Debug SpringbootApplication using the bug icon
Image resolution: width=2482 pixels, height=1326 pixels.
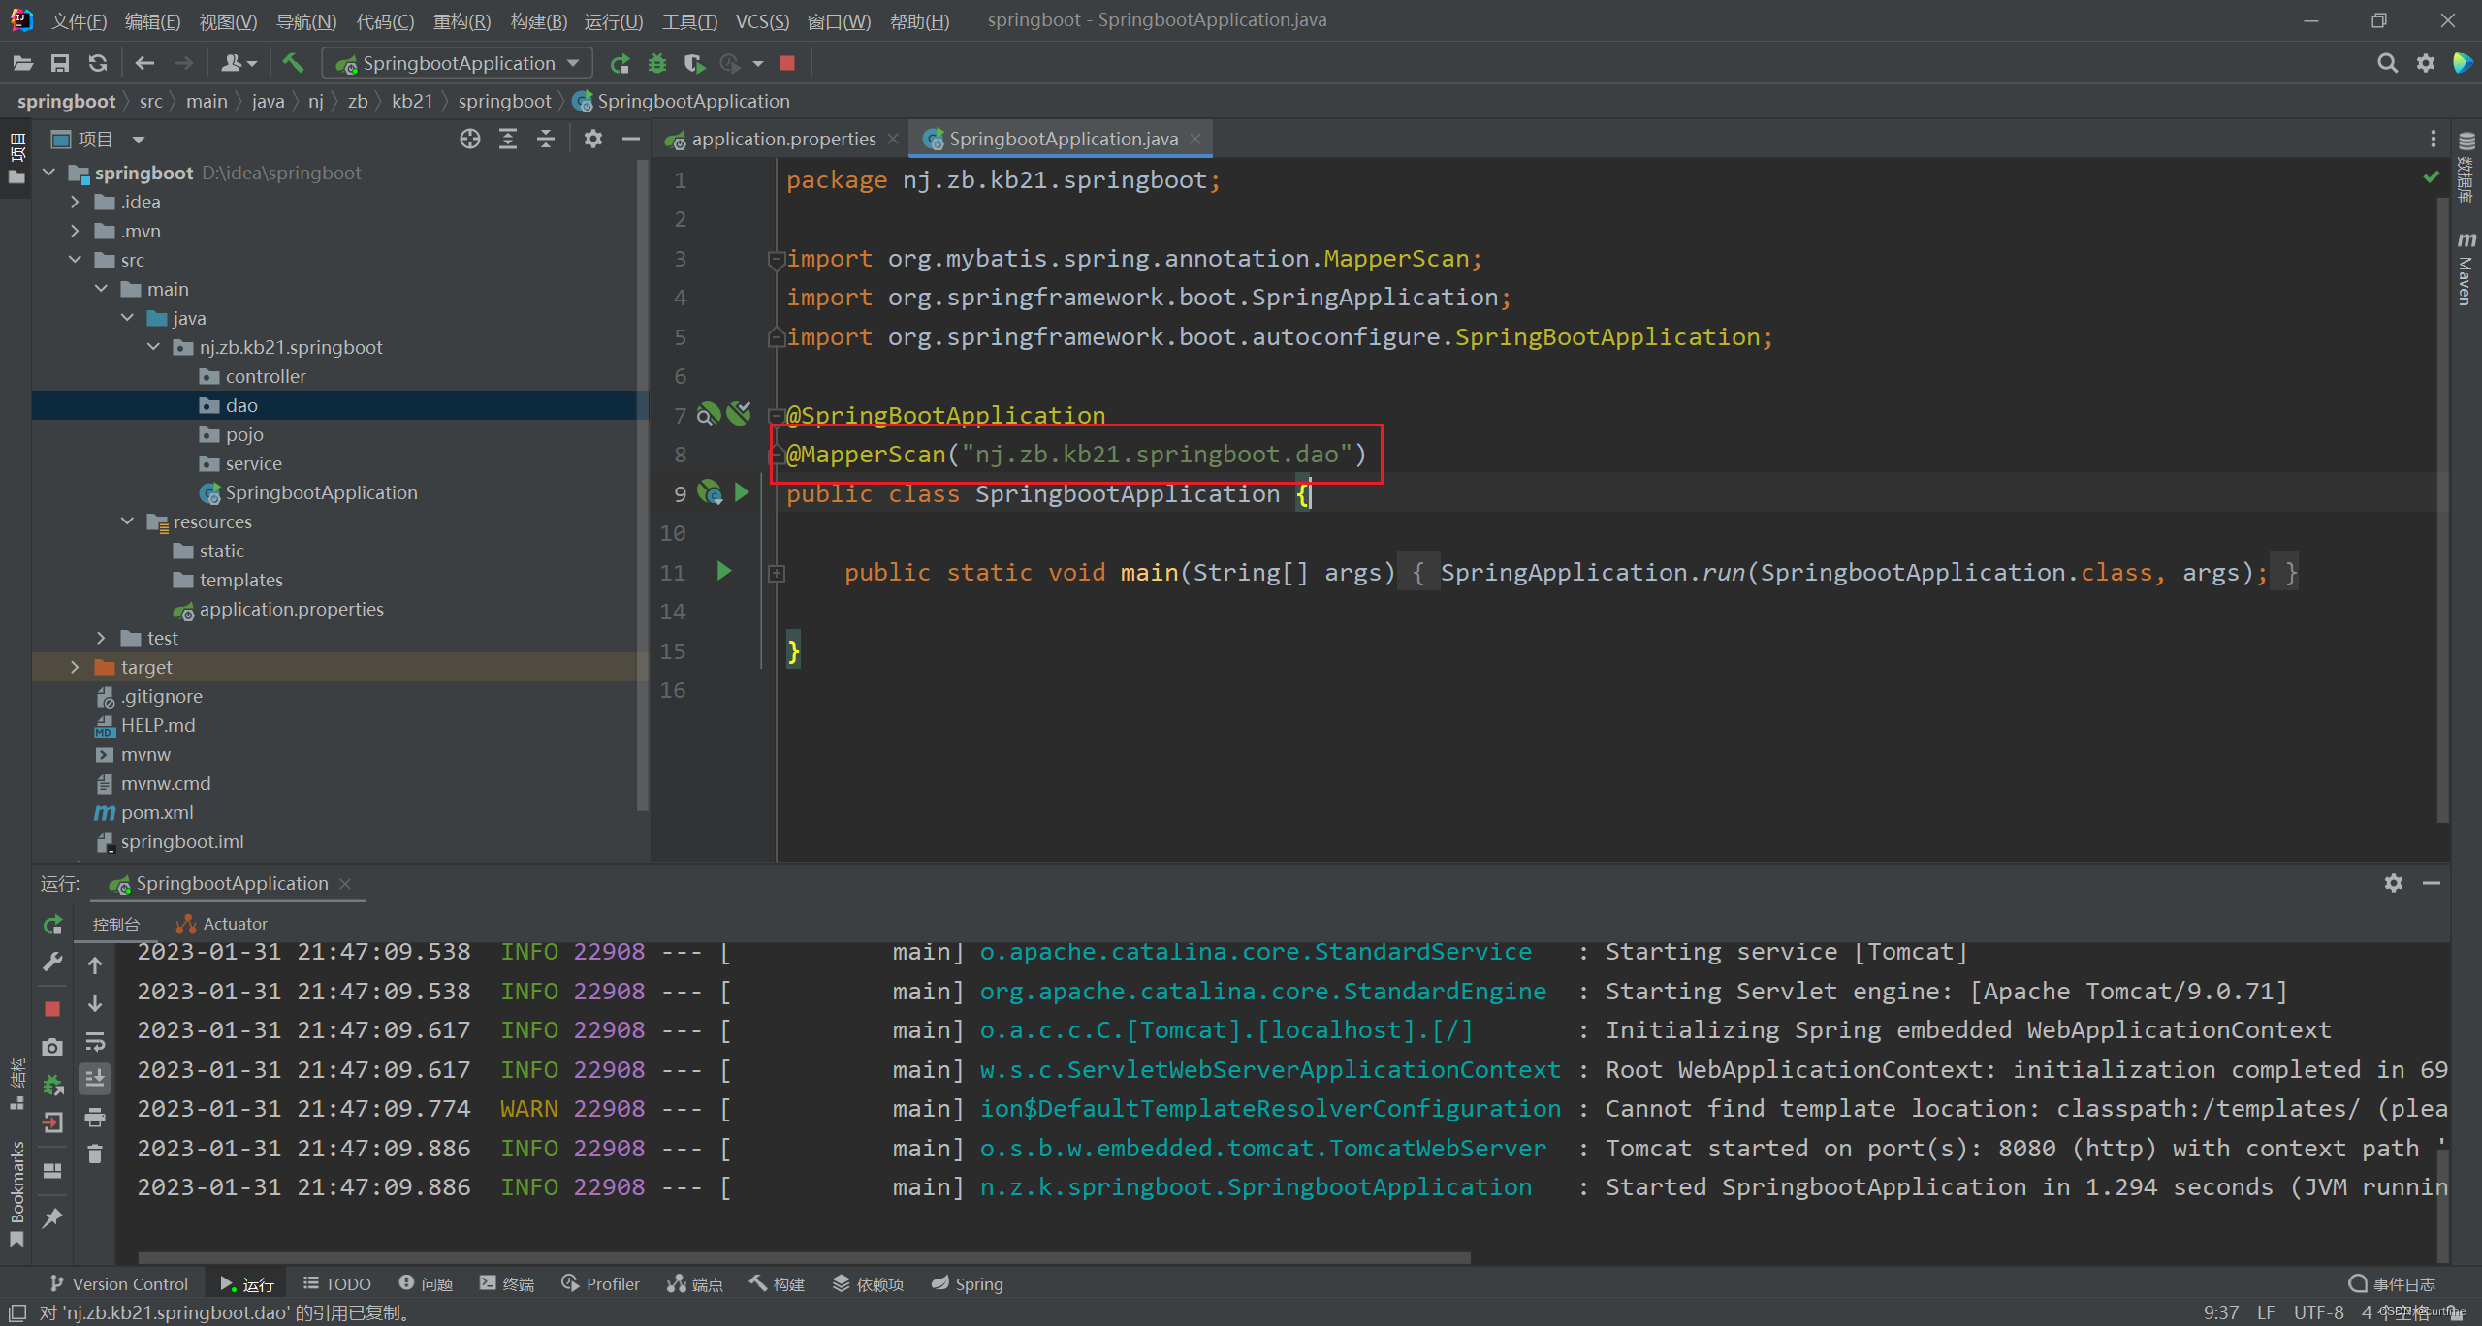(657, 62)
